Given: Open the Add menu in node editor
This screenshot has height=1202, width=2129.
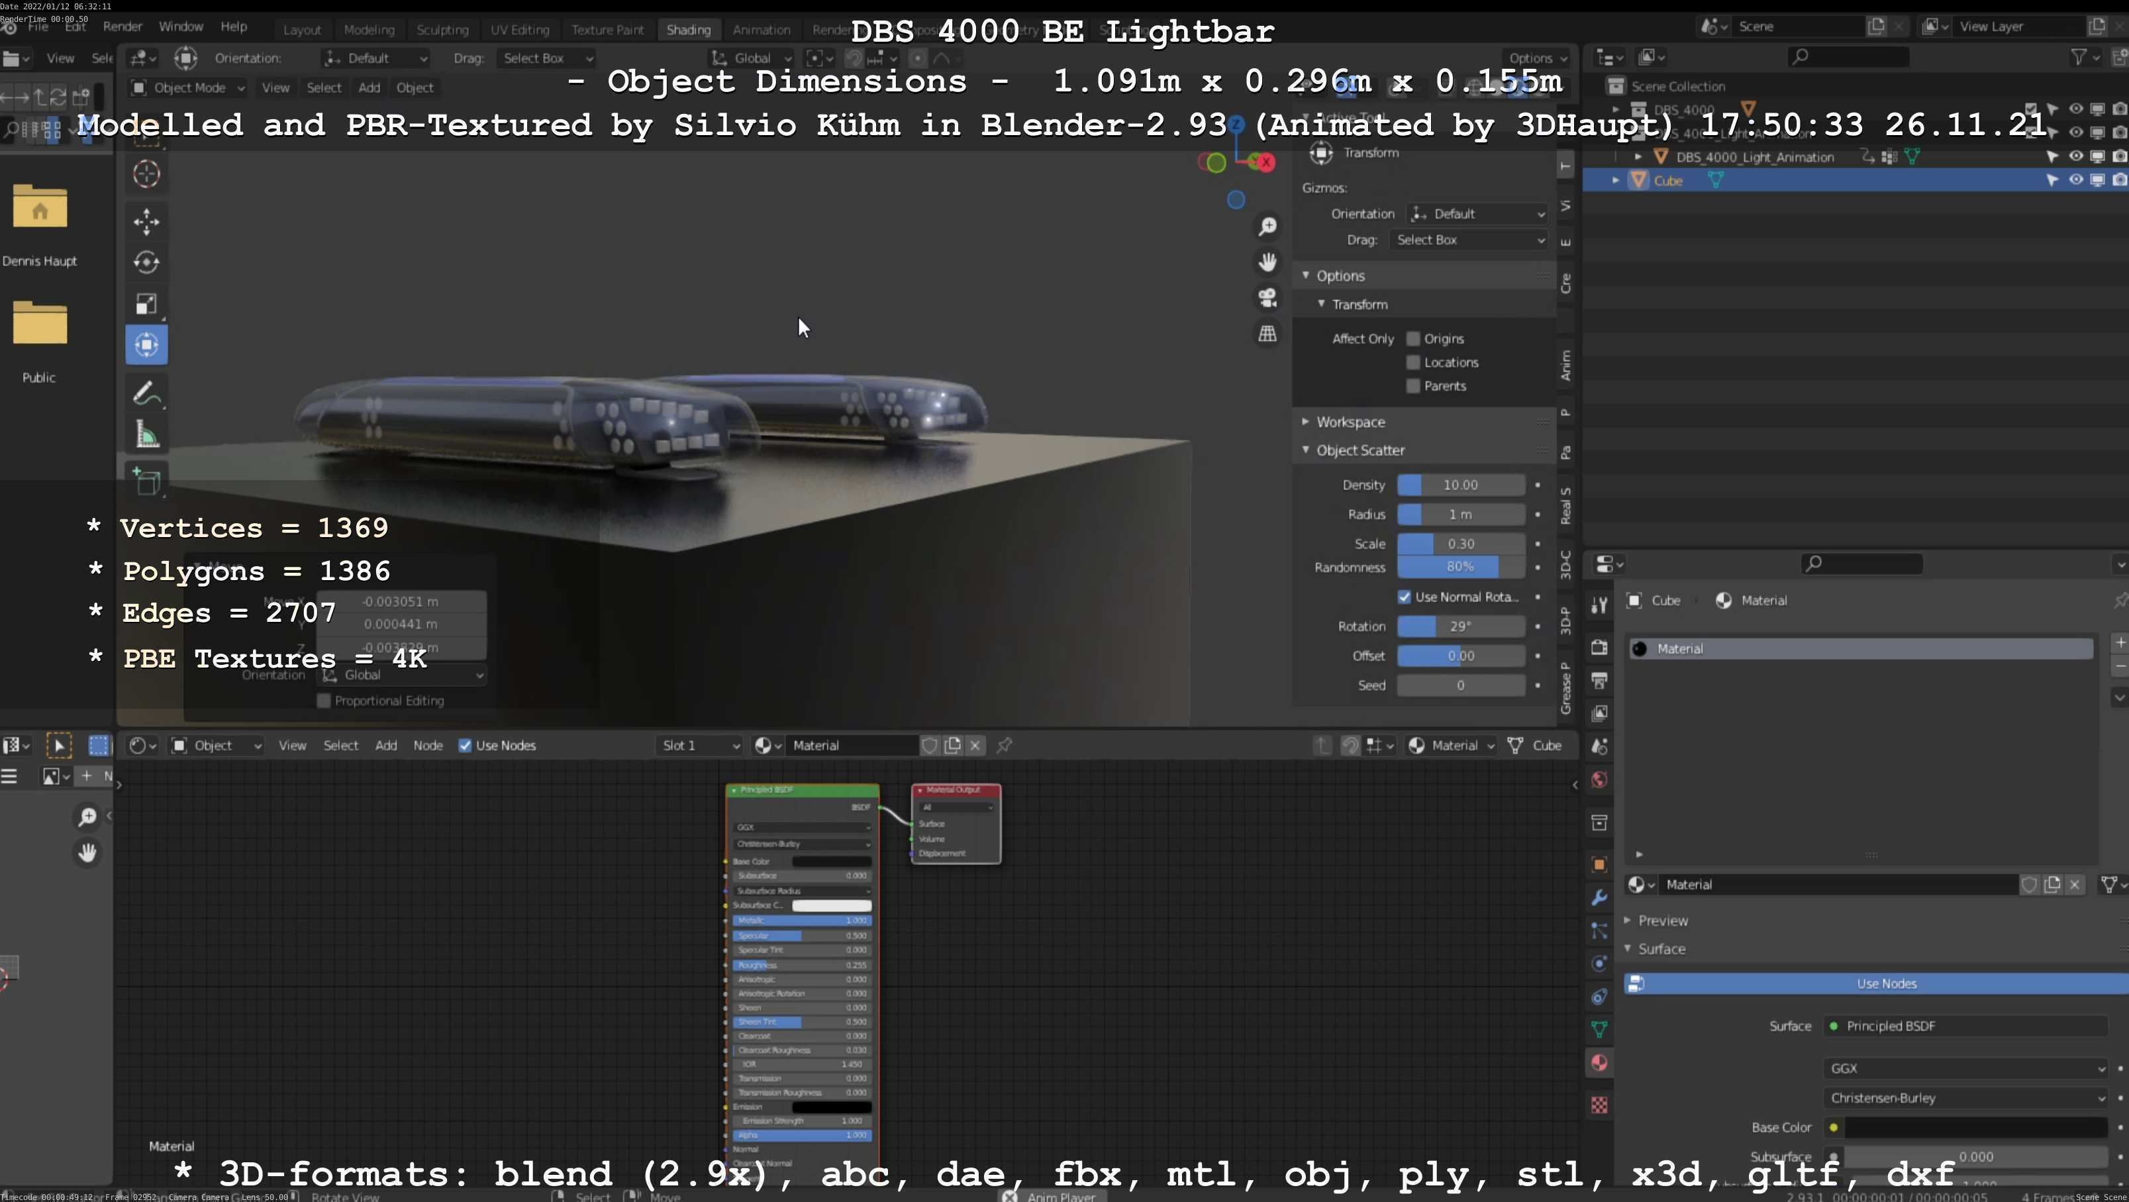Looking at the screenshot, I should coord(386,746).
